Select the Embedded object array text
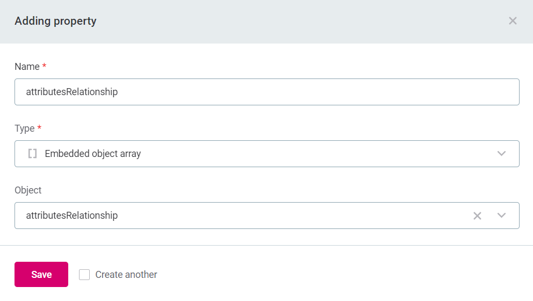The width and height of the screenshot is (533, 301). (93, 154)
